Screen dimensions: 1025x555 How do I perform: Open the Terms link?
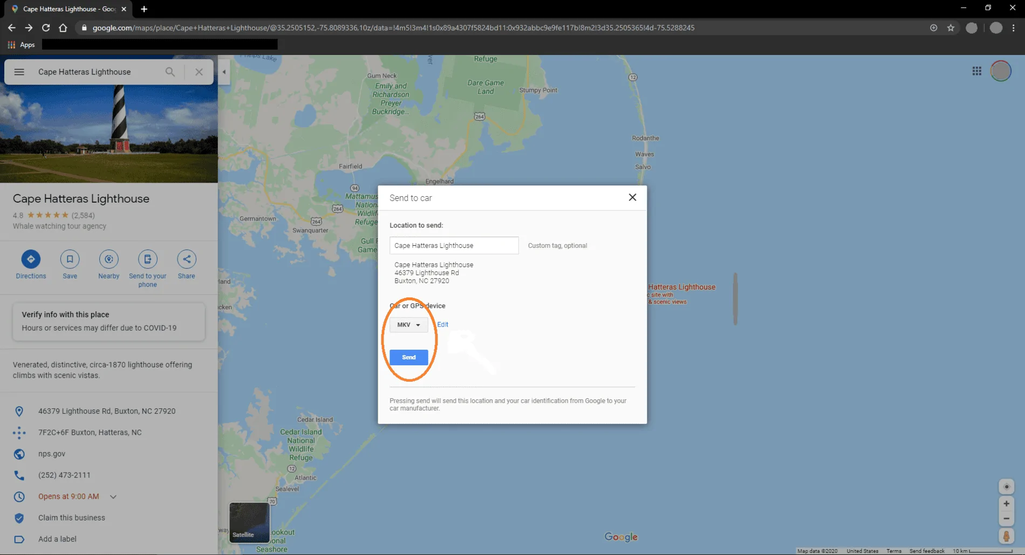point(893,551)
